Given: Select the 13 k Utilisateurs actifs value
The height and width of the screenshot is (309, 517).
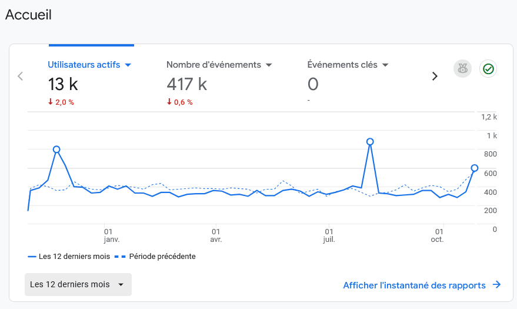Looking at the screenshot, I should pyautogui.click(x=63, y=85).
